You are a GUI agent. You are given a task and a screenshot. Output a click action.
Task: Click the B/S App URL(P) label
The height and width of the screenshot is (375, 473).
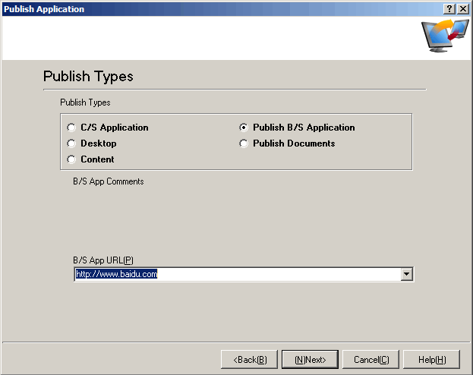(103, 260)
